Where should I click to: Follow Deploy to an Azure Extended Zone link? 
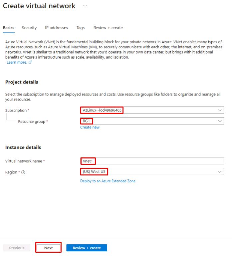coord(108,181)
